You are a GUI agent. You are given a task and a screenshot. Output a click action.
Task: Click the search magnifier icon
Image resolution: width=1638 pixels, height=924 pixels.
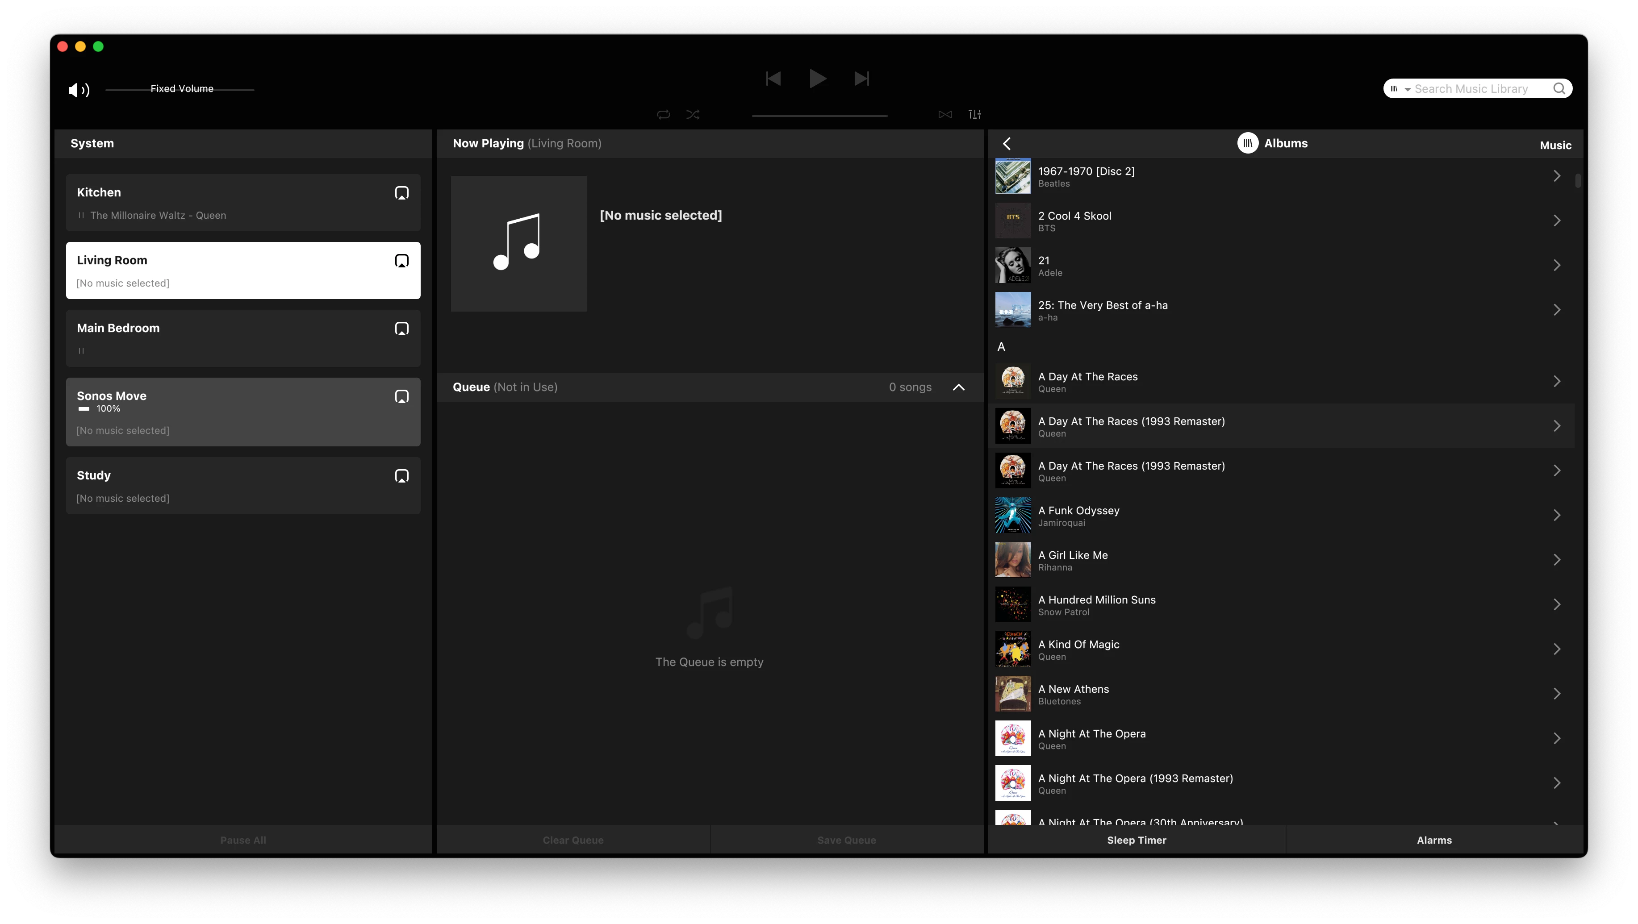(x=1559, y=89)
